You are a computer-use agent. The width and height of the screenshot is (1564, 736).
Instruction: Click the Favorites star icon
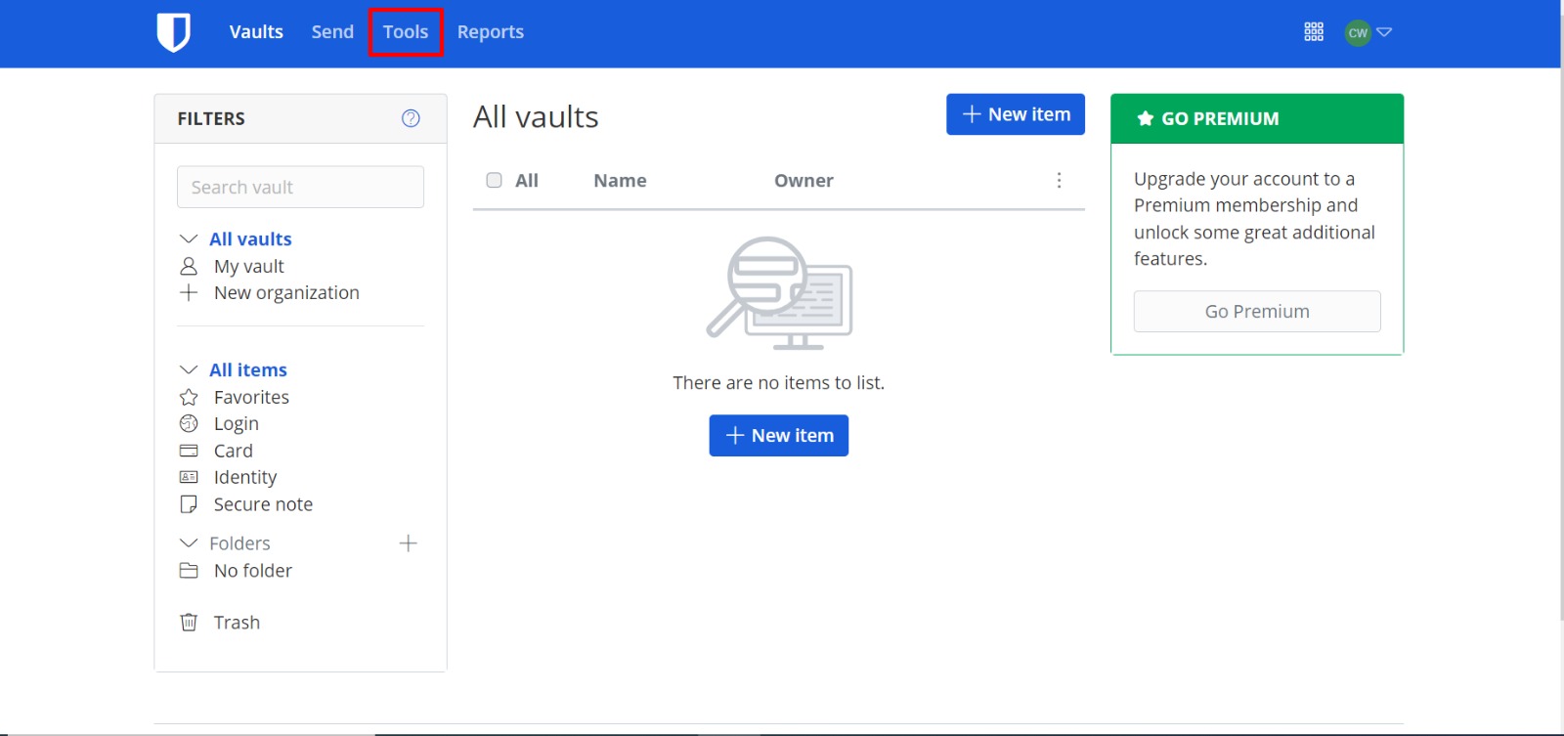pos(189,397)
